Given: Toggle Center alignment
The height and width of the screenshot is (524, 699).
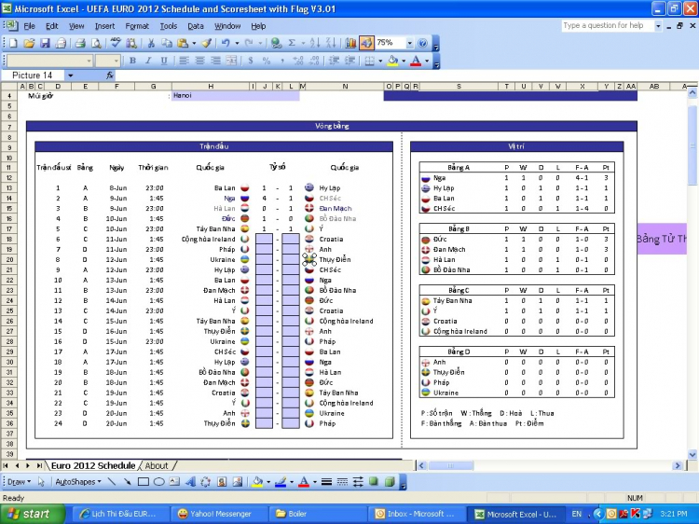Looking at the screenshot, I should 199,61.
